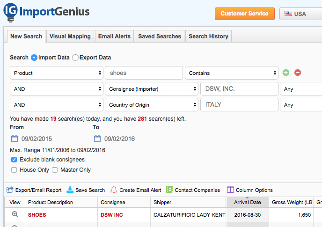
Task: Click the orange Customer Service button
Action: (244, 14)
